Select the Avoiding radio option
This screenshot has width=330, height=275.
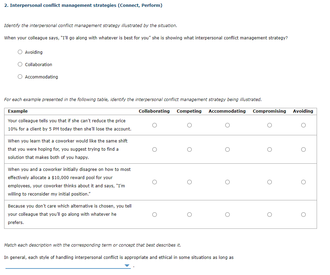coord(20,52)
